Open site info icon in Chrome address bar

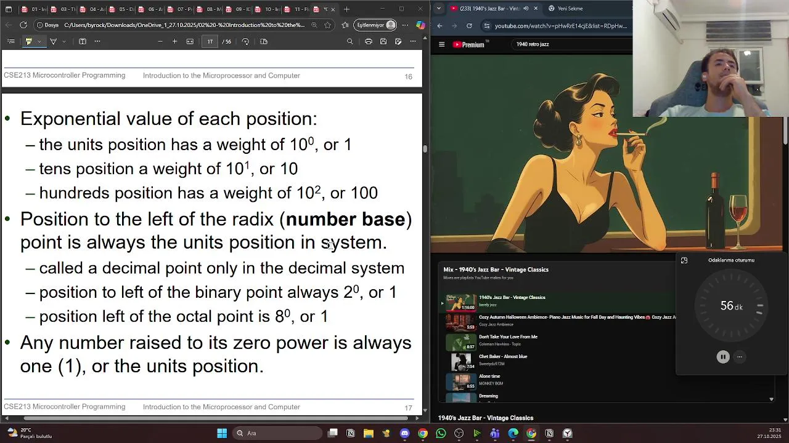click(486, 26)
